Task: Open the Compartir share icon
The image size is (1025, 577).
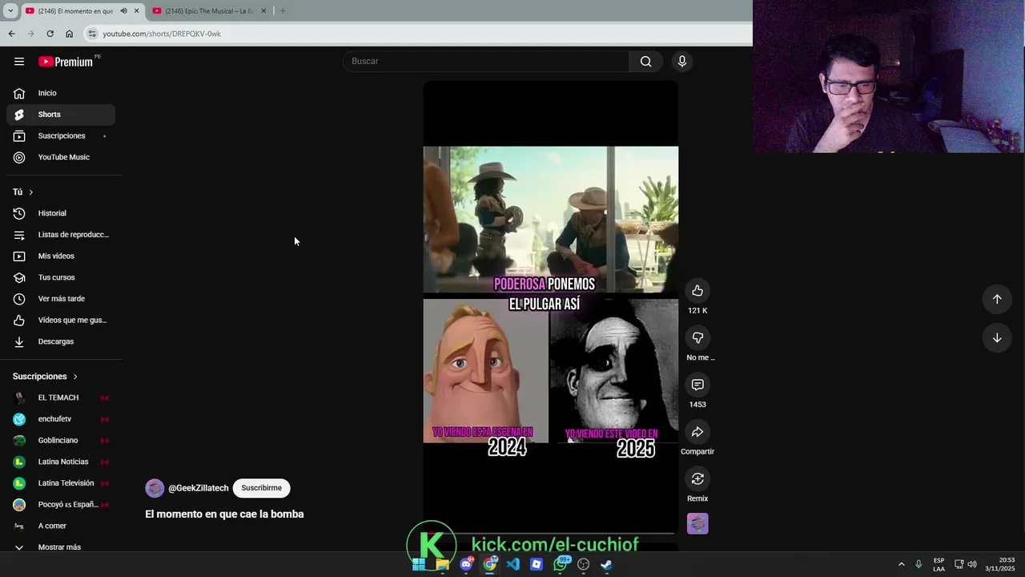Action: click(697, 432)
